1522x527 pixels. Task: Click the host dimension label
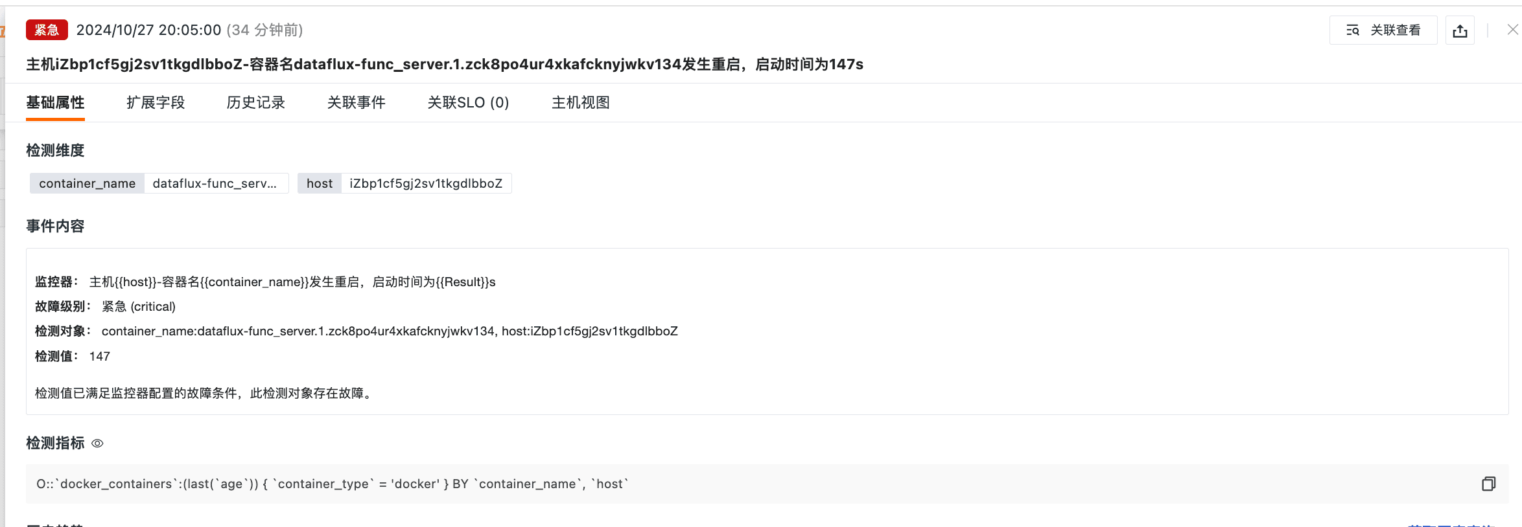click(x=319, y=183)
